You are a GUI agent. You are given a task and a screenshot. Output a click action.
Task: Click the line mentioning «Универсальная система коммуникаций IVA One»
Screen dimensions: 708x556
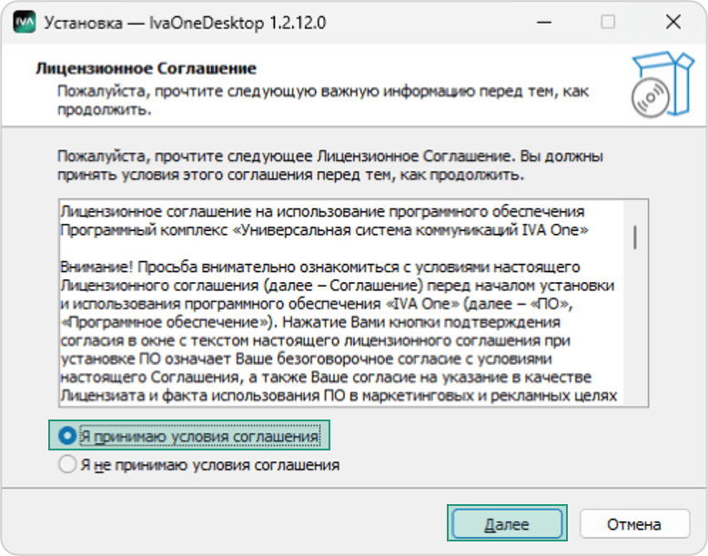[324, 230]
